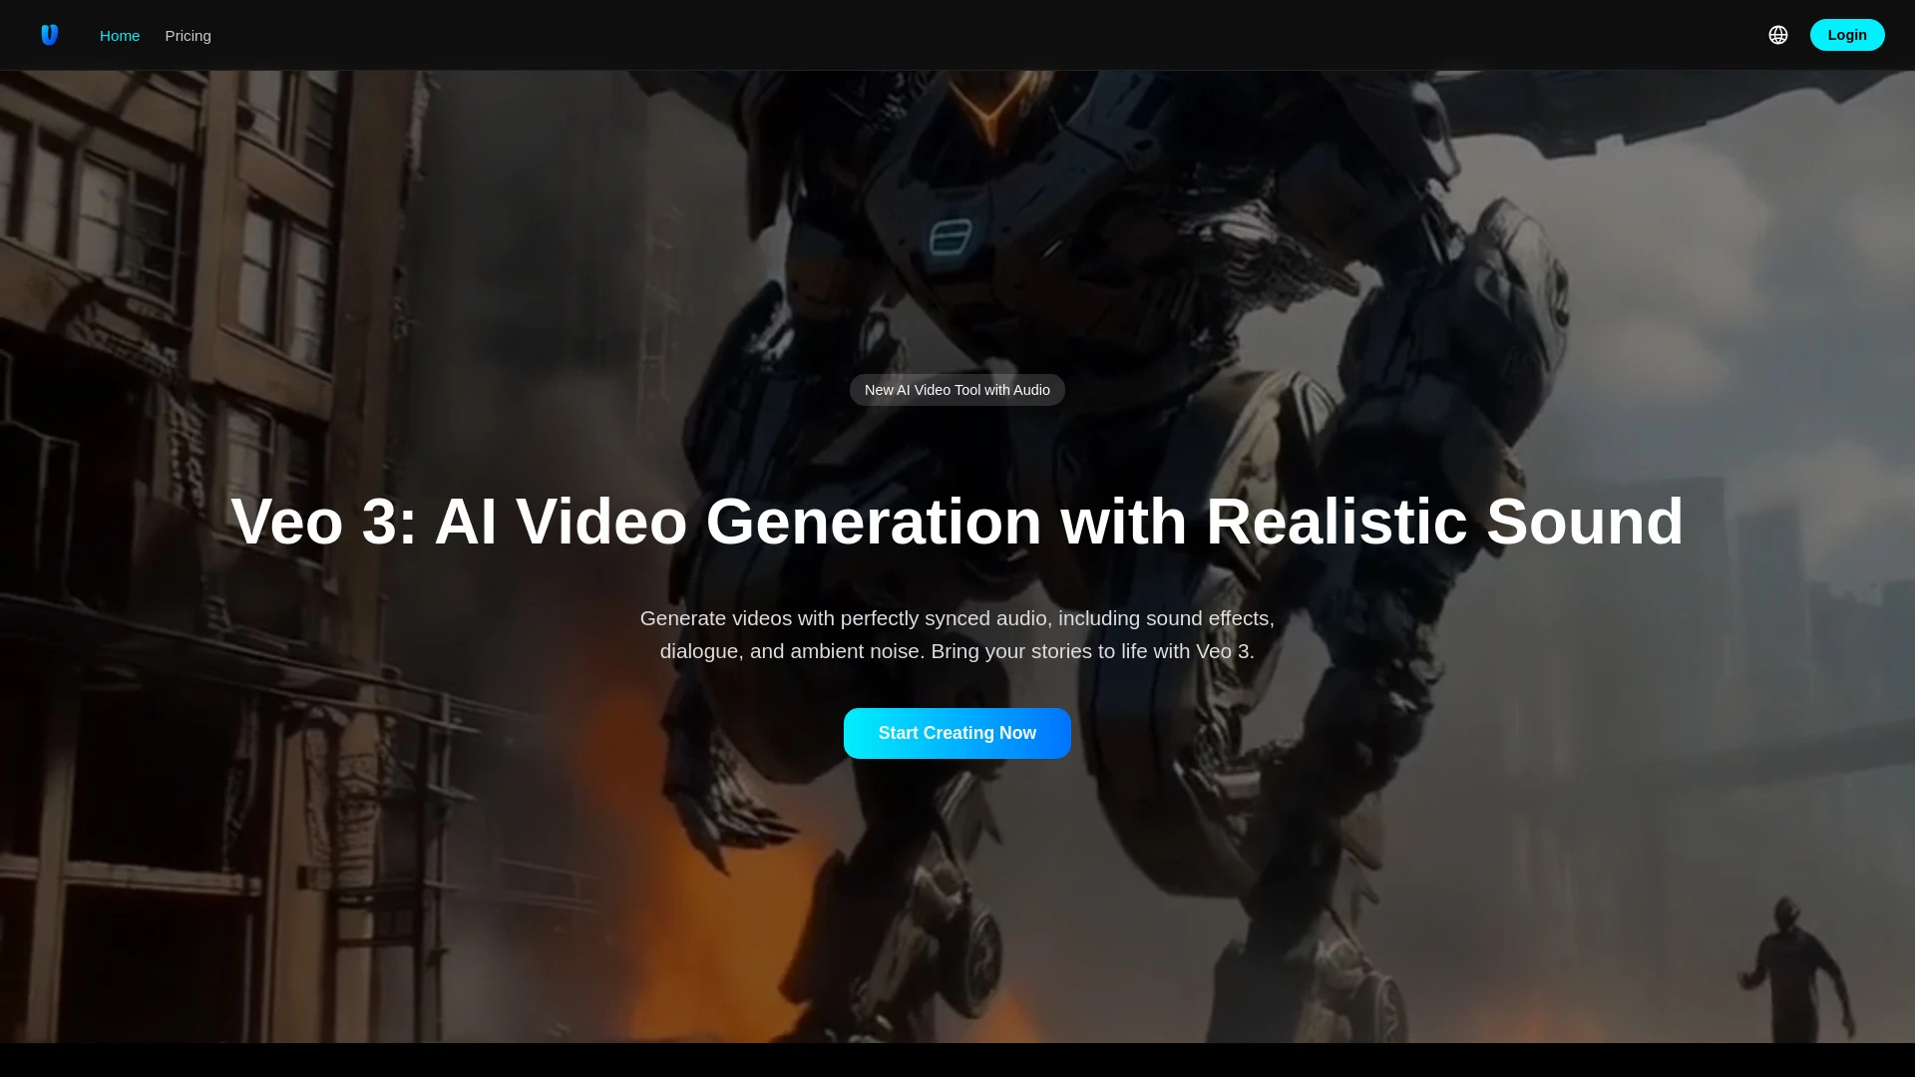
Task: Click 'Start Creating Now' button
Action: click(x=957, y=733)
